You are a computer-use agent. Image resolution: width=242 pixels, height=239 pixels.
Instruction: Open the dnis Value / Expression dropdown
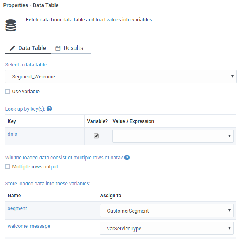173,136
